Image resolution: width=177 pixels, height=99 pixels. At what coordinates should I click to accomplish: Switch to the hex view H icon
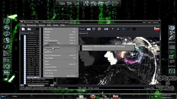[x=94, y=29]
